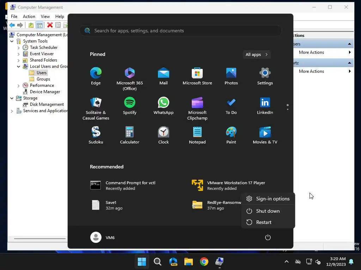Select Sign-in options in power menu
The height and width of the screenshot is (270, 361).
coord(268,199)
